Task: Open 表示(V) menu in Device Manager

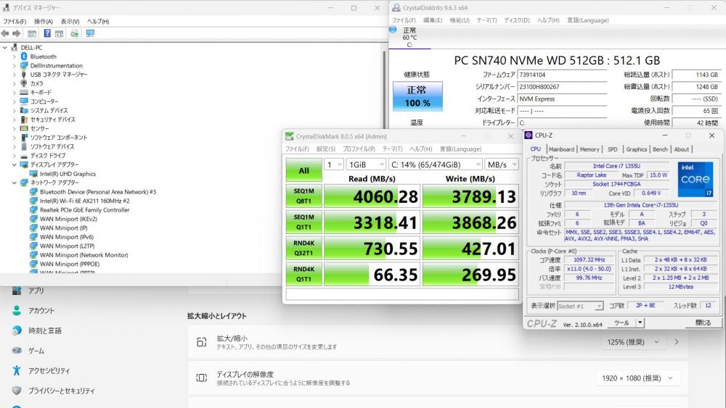Action: [70, 21]
